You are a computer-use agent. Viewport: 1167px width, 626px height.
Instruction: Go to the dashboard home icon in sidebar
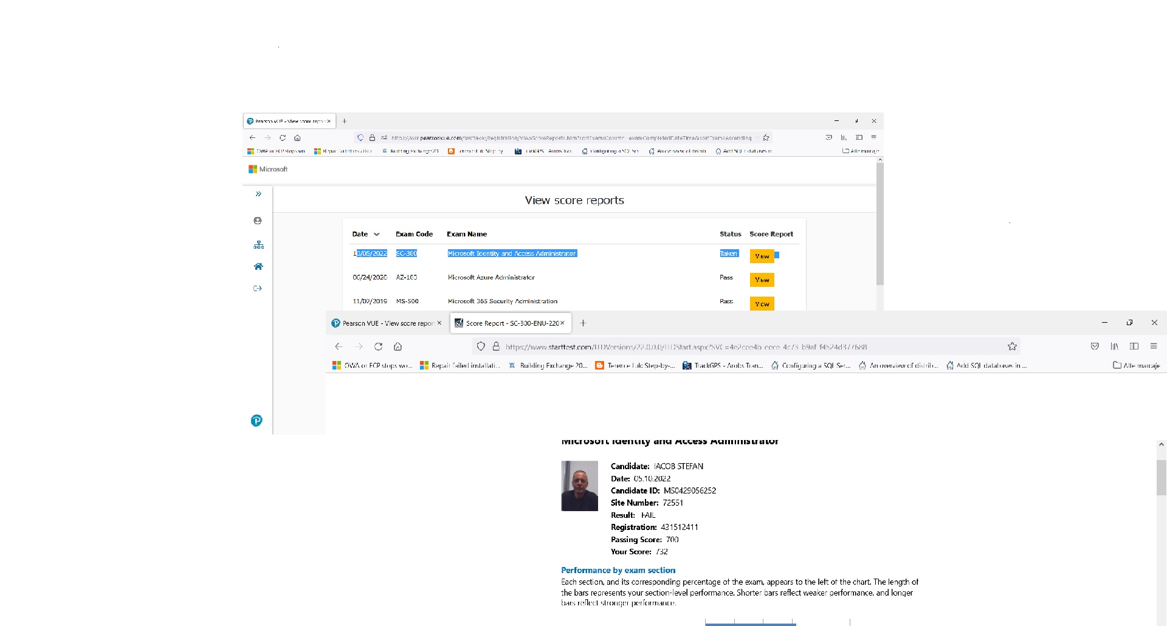click(258, 266)
